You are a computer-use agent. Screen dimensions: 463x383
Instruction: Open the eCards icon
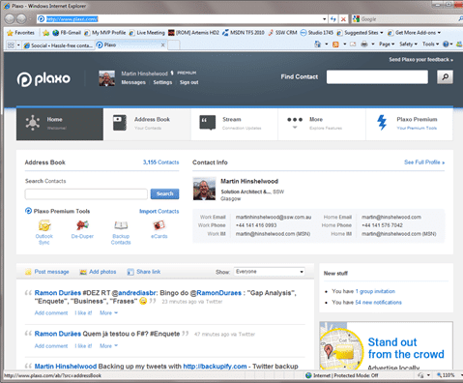coord(159,225)
